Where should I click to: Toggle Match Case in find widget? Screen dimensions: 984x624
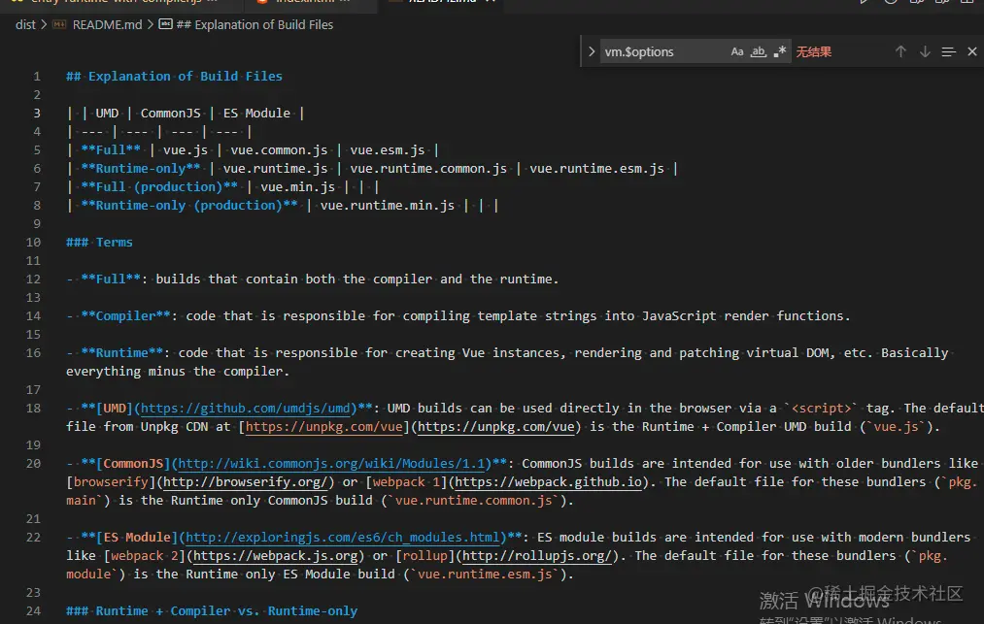pyautogui.click(x=736, y=51)
